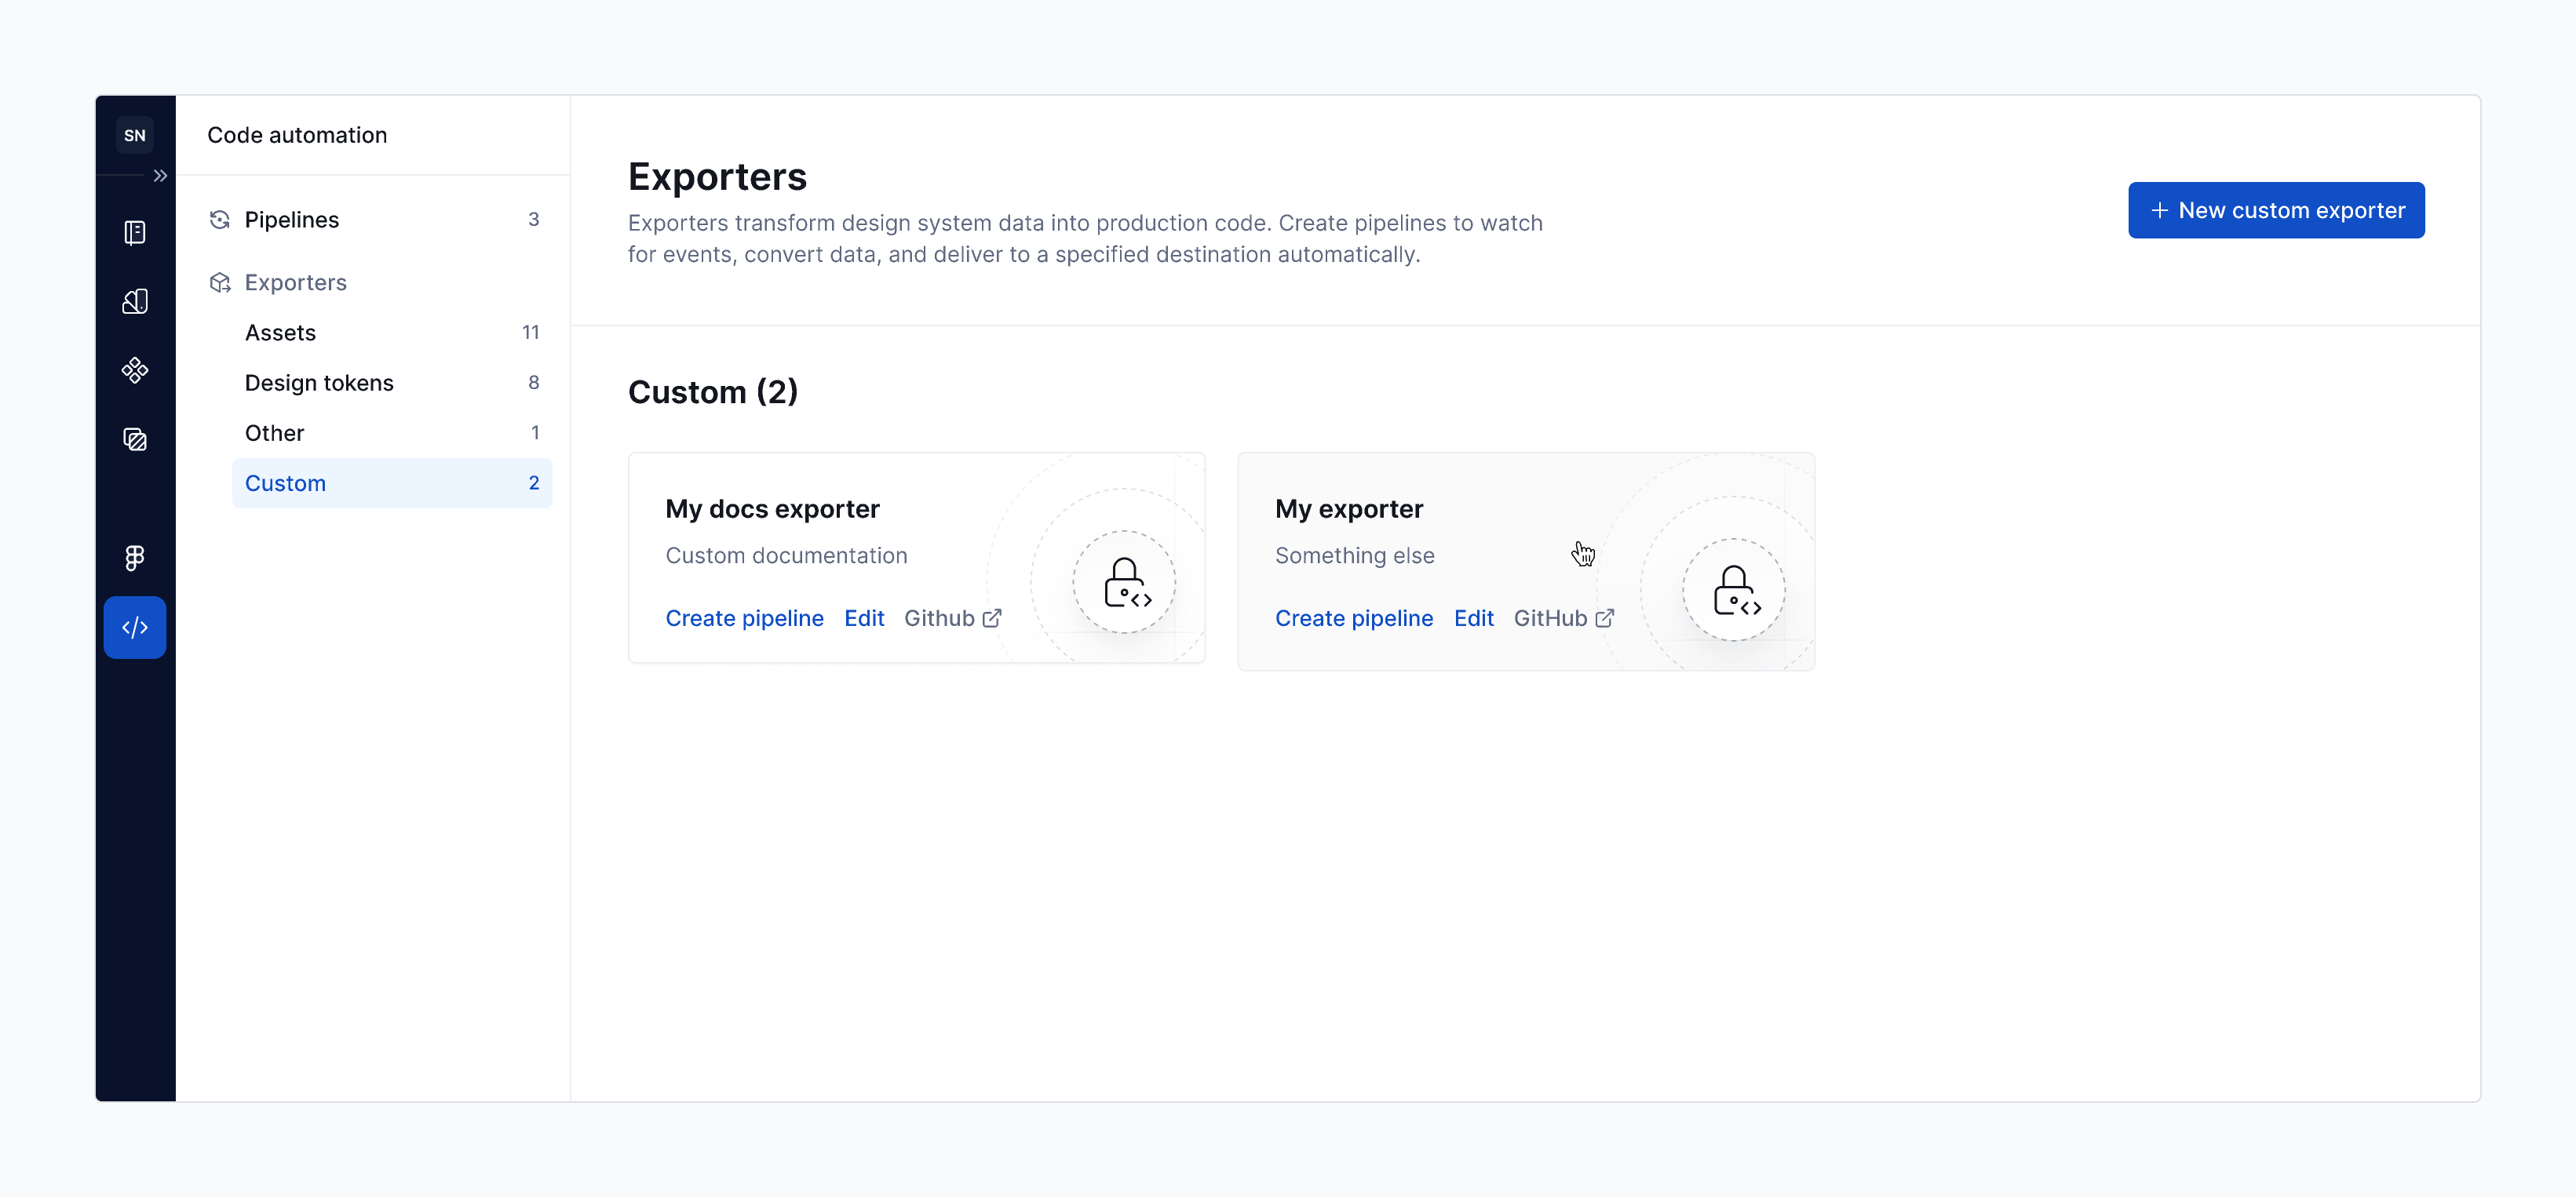2576x1197 pixels.
Task: Expand the sidebar using double chevron
Action: coord(160,176)
